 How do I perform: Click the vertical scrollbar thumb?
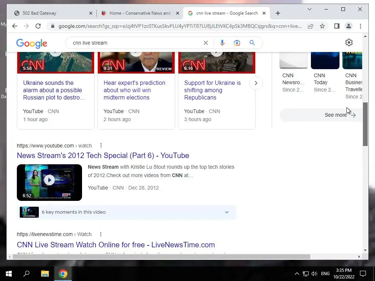click(x=365, y=124)
